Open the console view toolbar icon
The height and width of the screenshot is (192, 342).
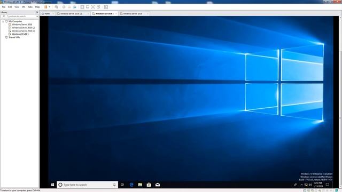tap(106, 7)
